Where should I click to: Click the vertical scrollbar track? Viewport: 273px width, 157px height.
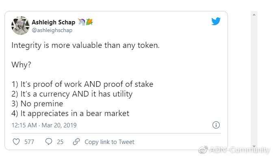tap(254, 80)
